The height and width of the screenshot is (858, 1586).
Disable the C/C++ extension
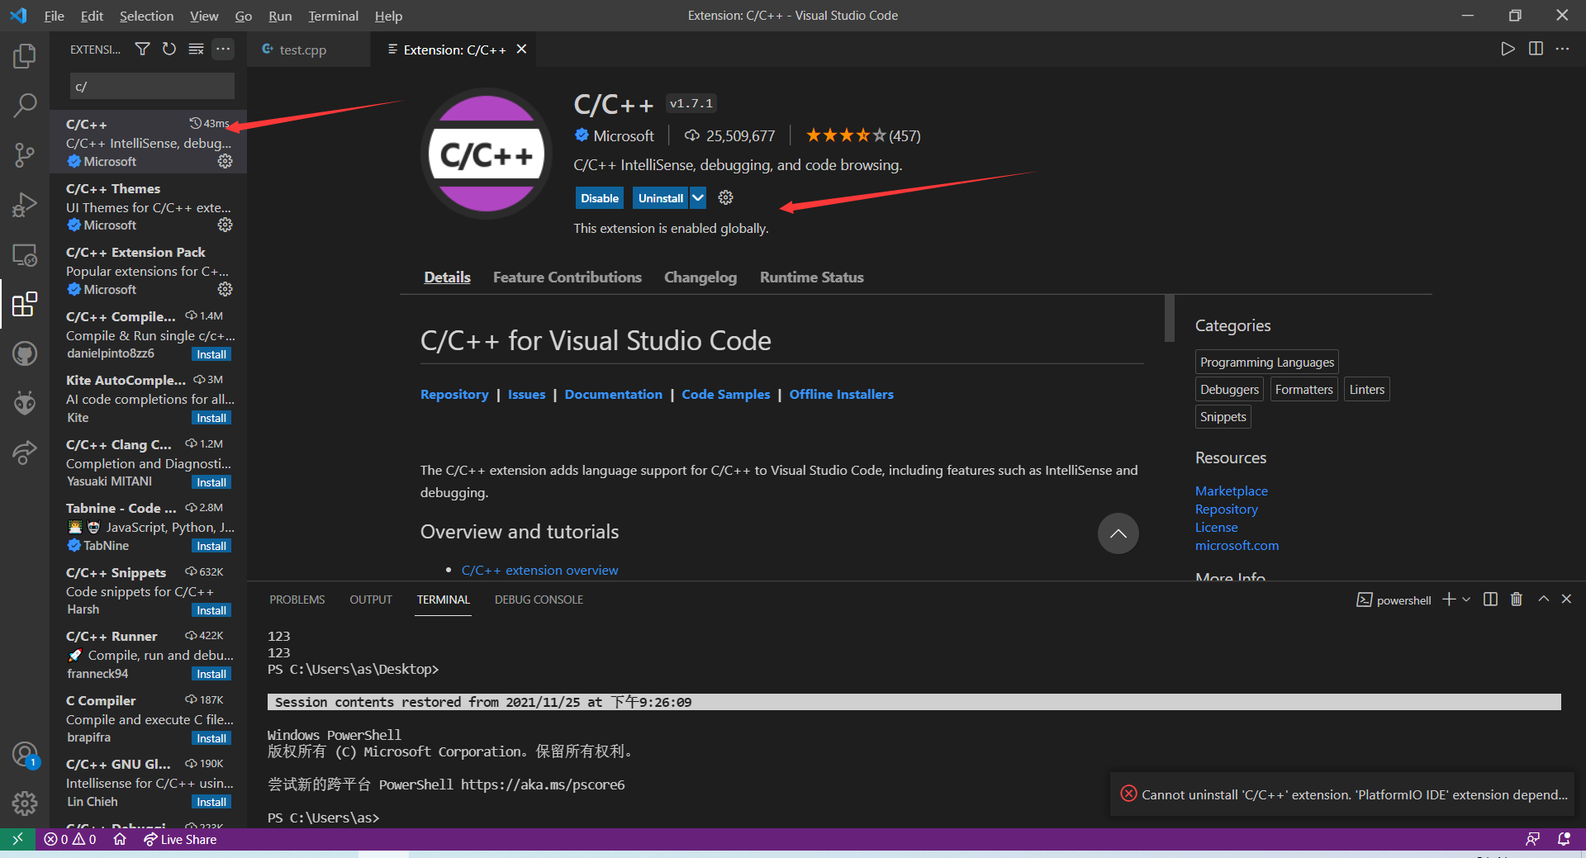point(600,198)
